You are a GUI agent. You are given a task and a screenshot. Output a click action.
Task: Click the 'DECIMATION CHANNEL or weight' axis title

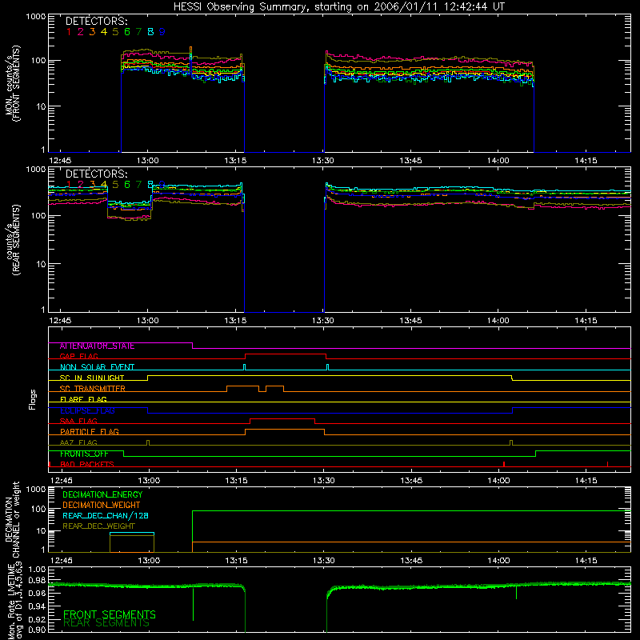(13, 519)
